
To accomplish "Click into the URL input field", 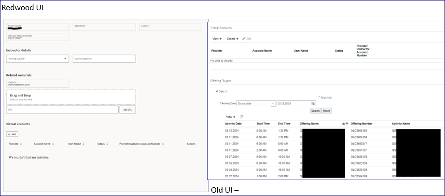I will [x=62, y=110].
